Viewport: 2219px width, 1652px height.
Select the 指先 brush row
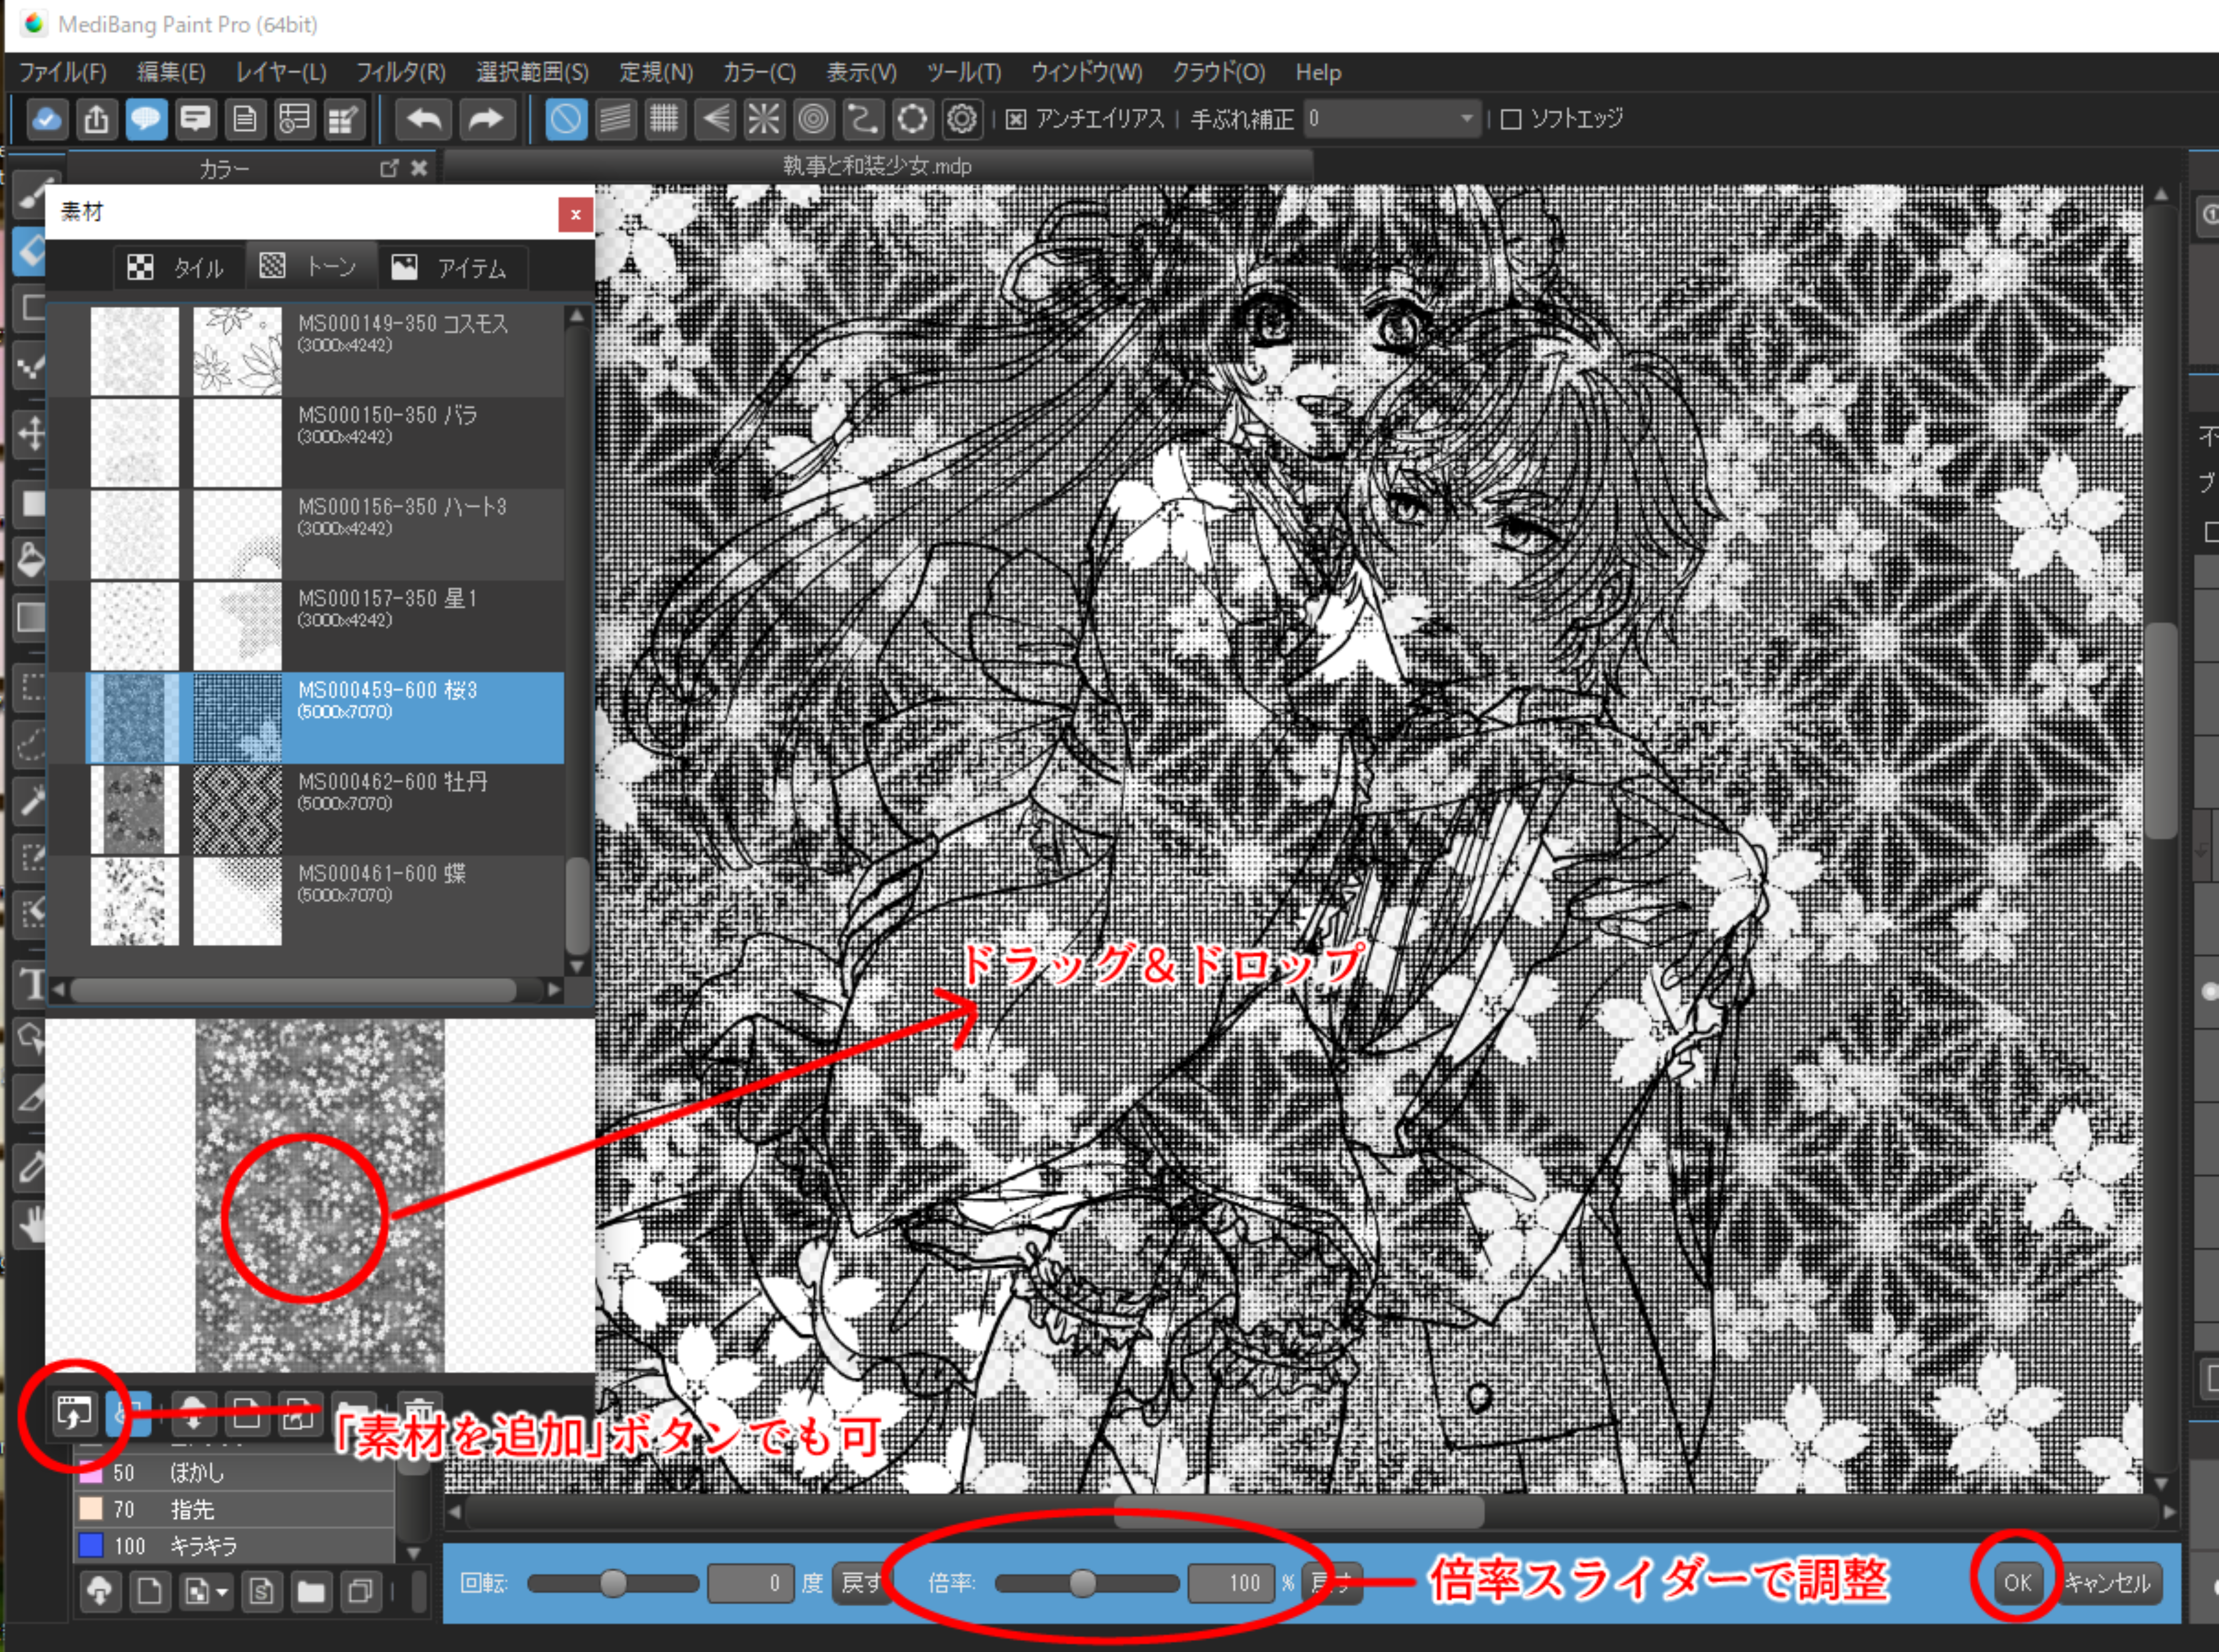point(235,1508)
